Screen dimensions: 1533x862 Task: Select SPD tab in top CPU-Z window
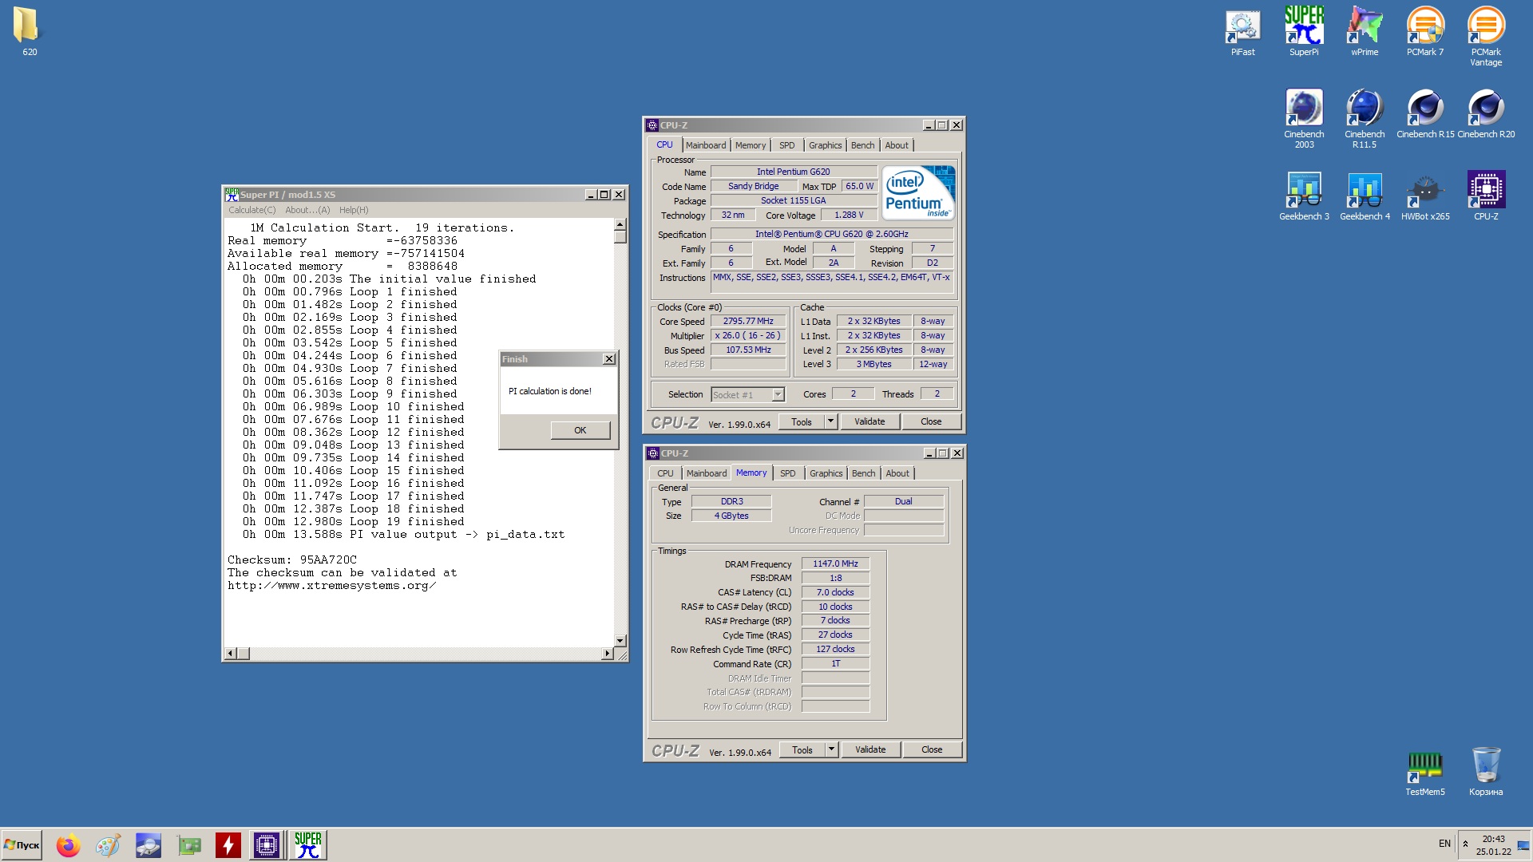pos(787,145)
